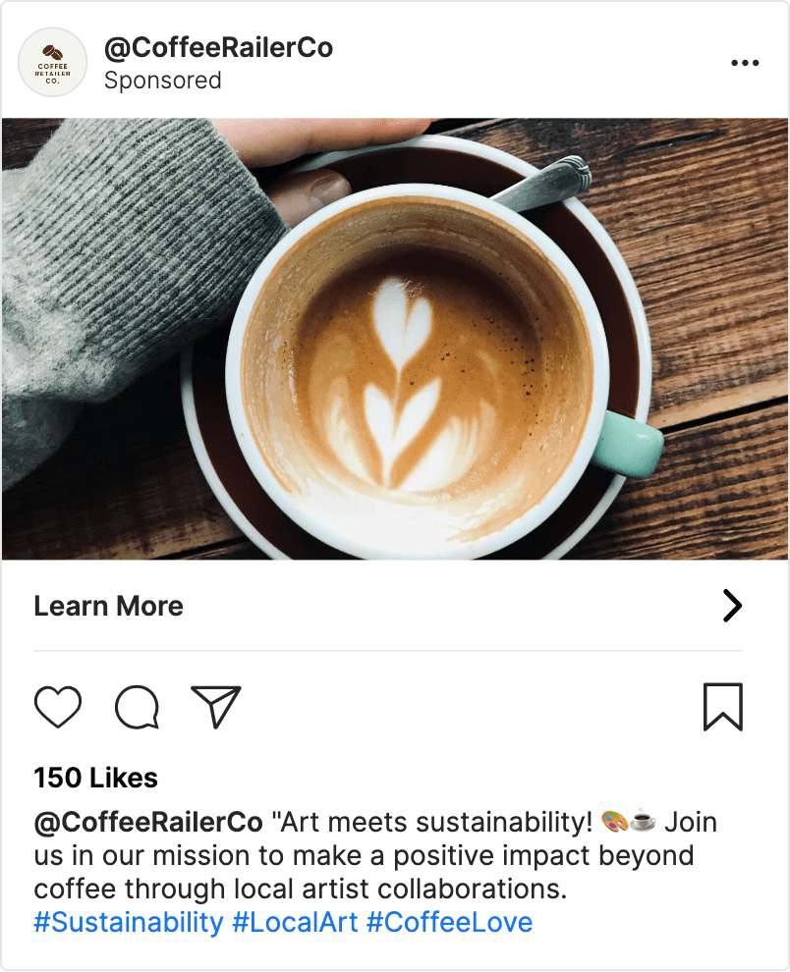Open the #CoffeeLove hashtag
This screenshot has width=790, height=972.
(x=449, y=923)
